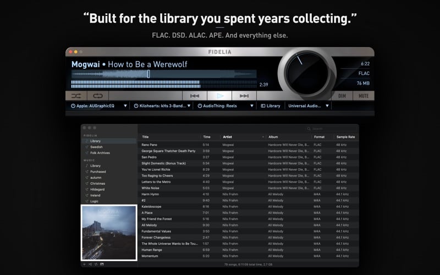Select the track Fundamental Values

point(249,231)
